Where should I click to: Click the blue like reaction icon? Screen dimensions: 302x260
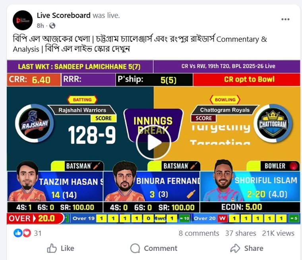pyautogui.click(x=18, y=233)
